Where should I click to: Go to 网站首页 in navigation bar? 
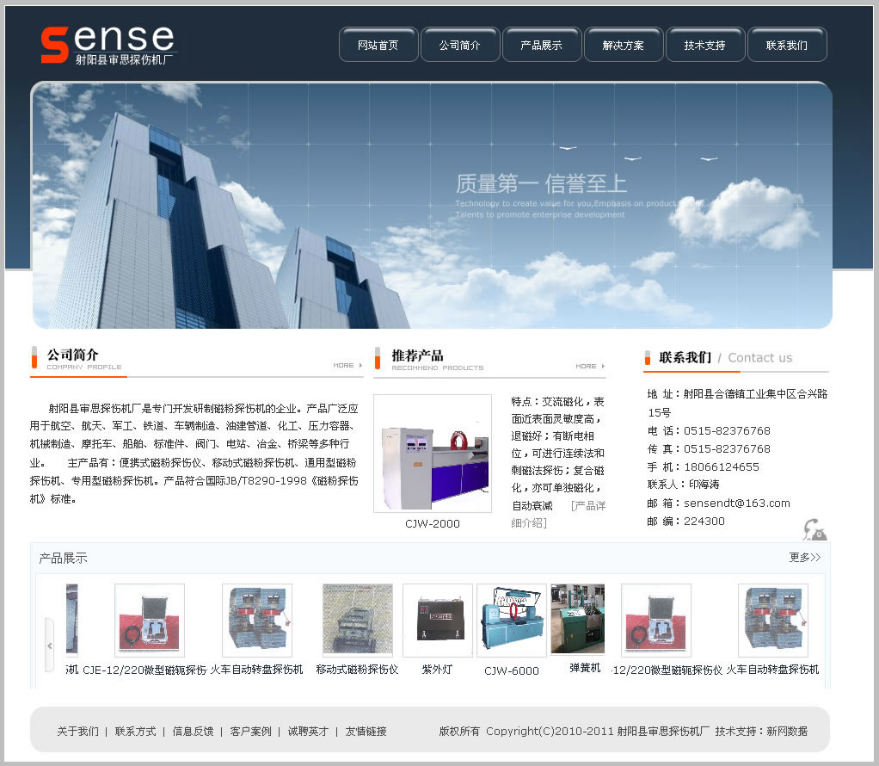(x=378, y=46)
